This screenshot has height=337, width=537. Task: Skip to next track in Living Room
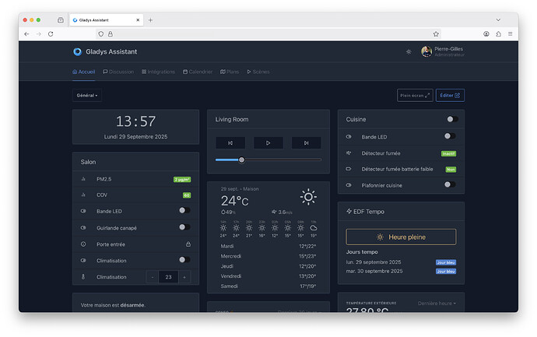click(306, 142)
